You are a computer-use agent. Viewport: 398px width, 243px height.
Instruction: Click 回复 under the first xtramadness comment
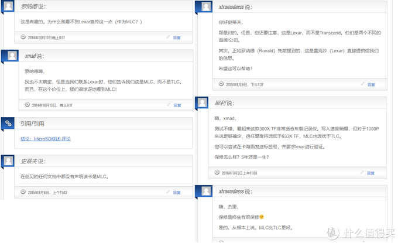point(371,85)
